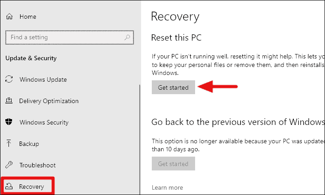The width and height of the screenshot is (325, 195).
Task: Click Get started under Reset this PC
Action: tap(173, 87)
